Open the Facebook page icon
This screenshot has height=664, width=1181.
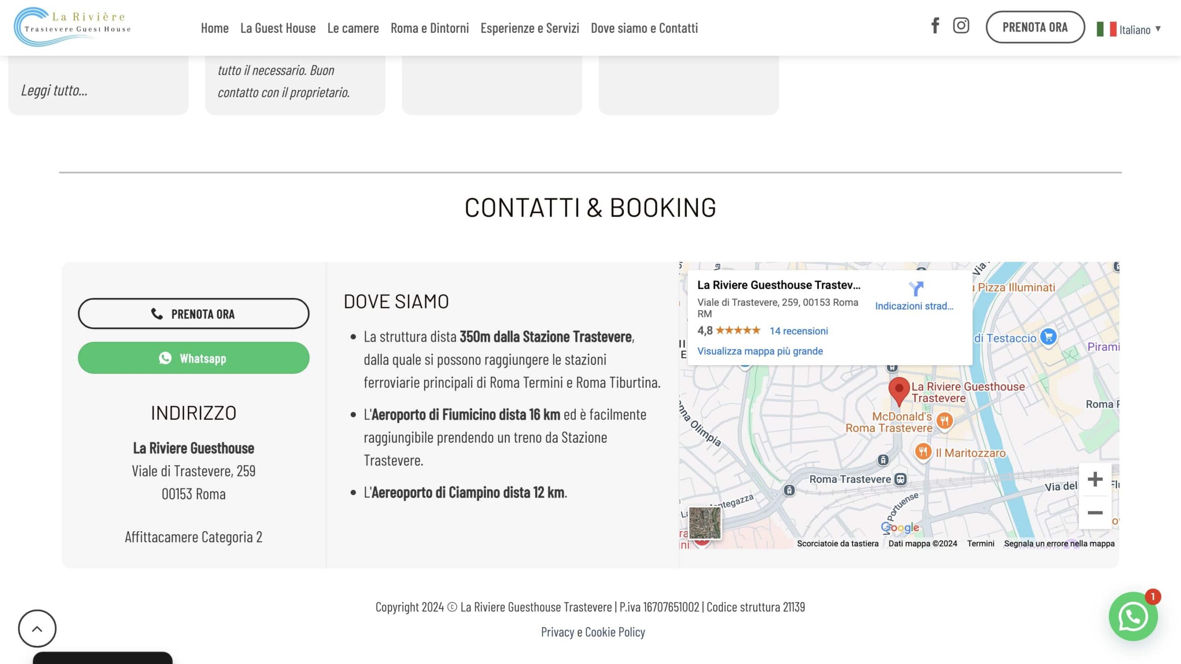[935, 26]
